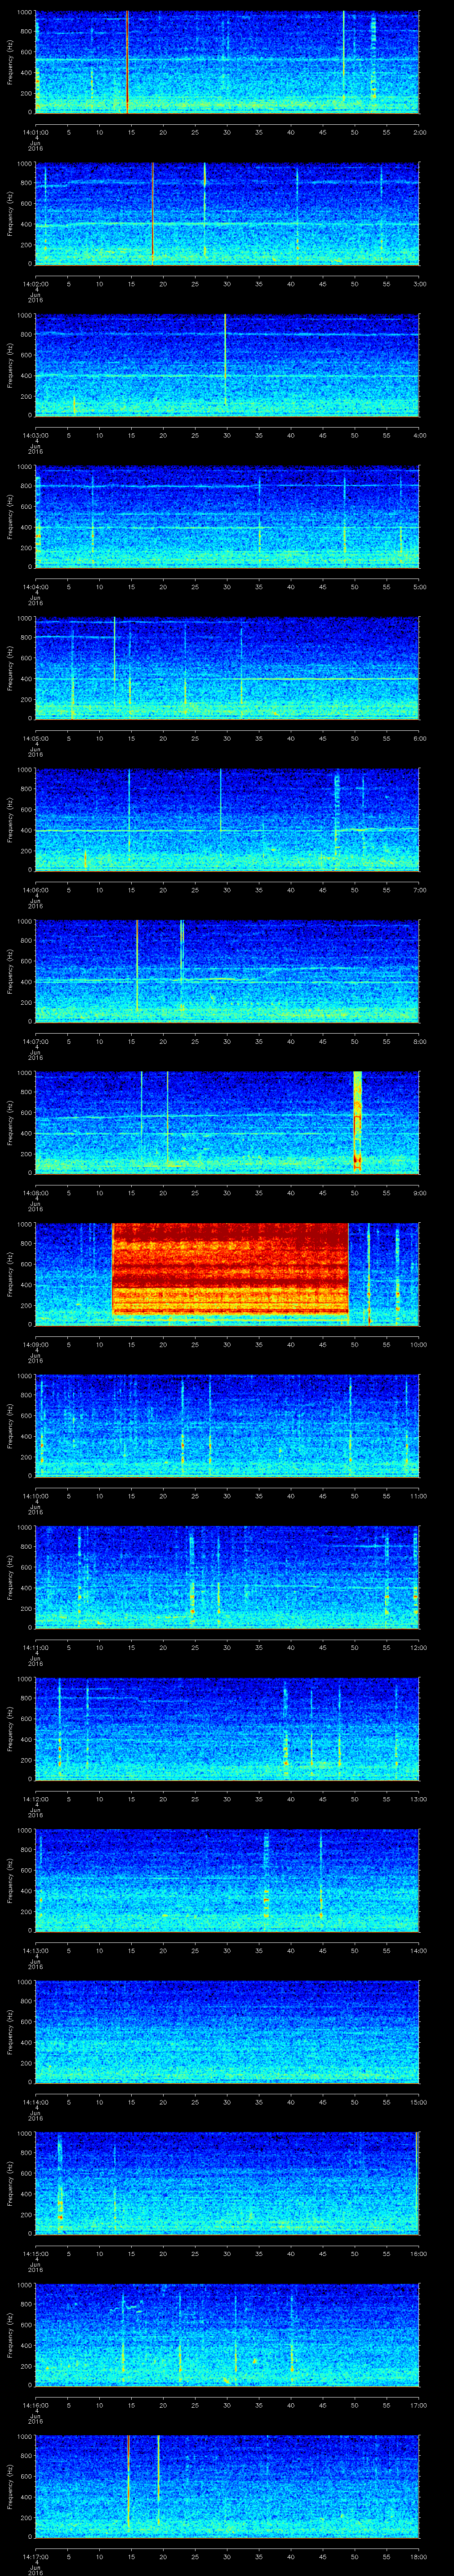454x2576 pixels.
Task: Click the "2:00" end time label
Action: 419,131
